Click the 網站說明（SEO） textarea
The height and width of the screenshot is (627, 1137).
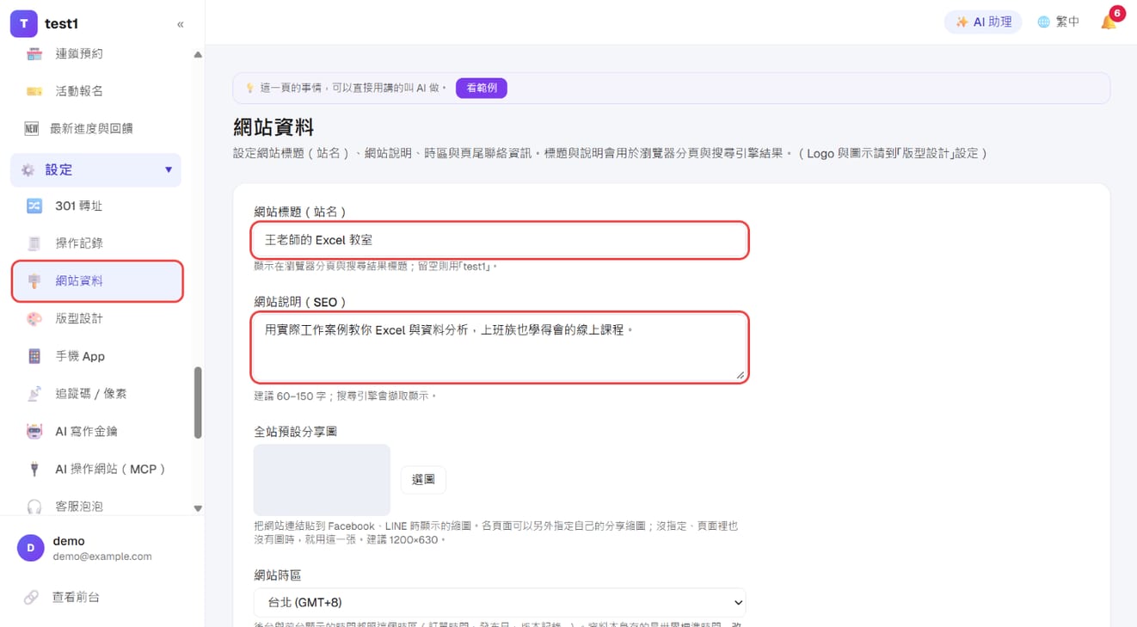[500, 347]
